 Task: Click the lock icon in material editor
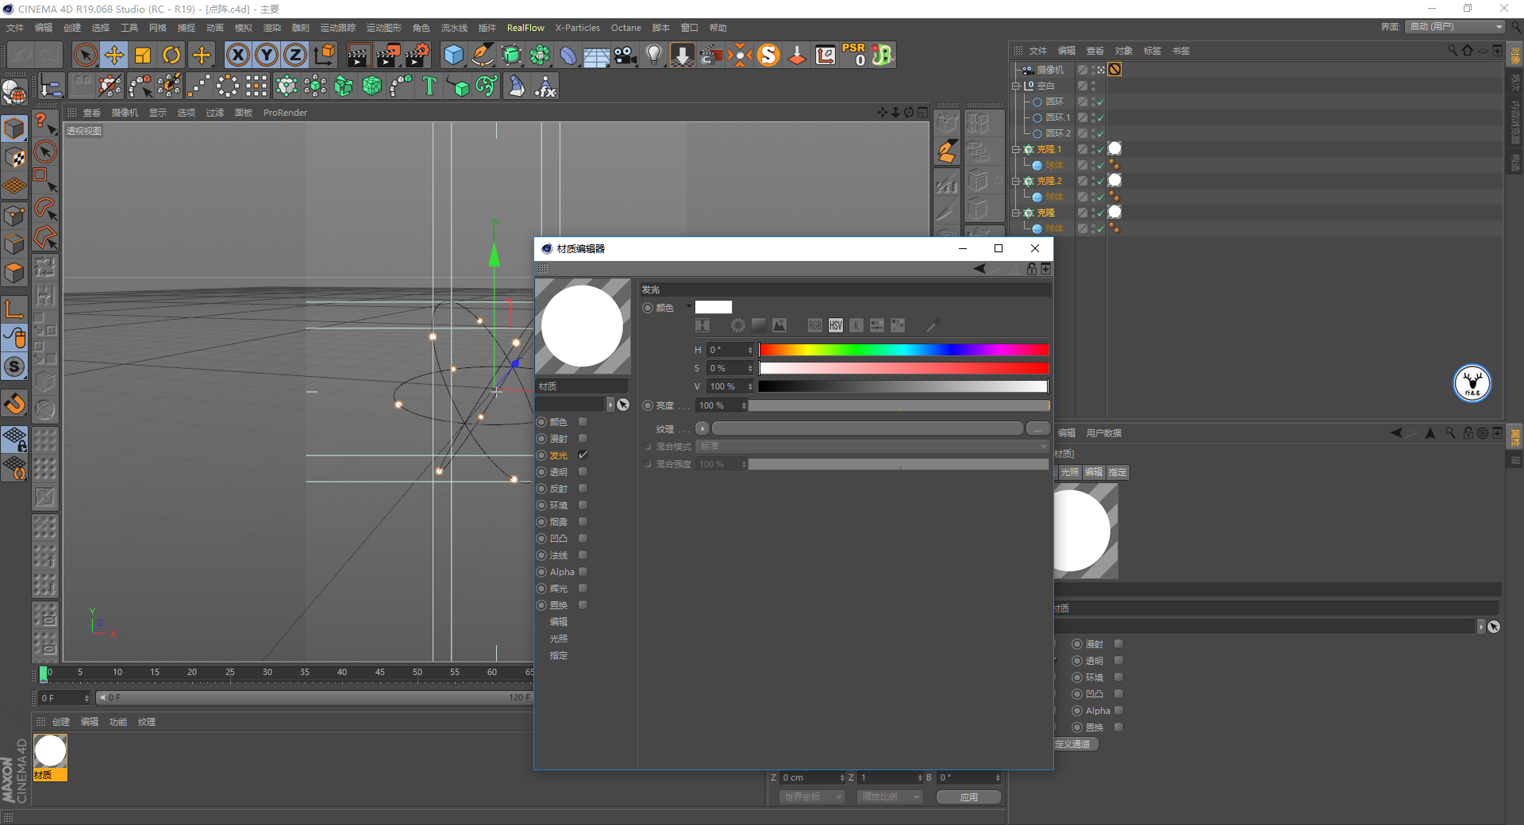[x=1032, y=269]
